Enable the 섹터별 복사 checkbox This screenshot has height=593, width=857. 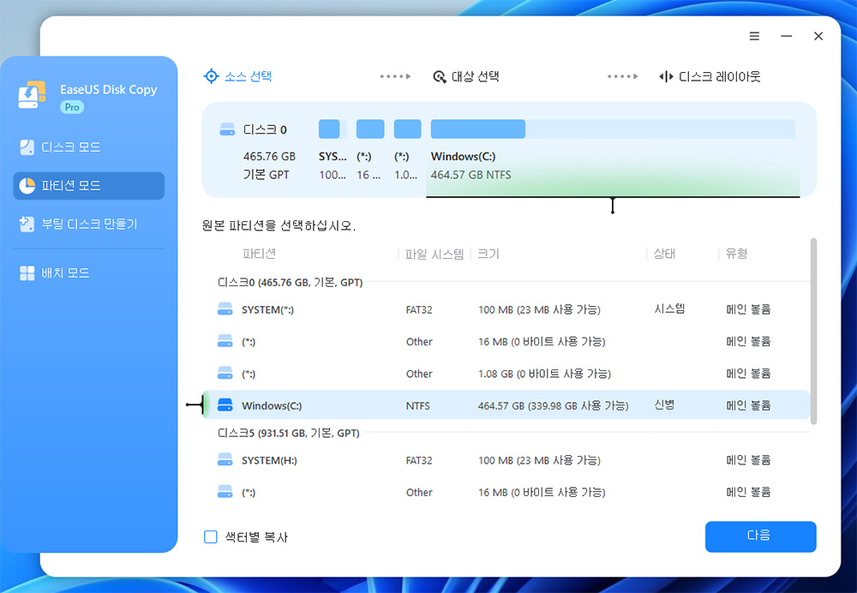[211, 537]
